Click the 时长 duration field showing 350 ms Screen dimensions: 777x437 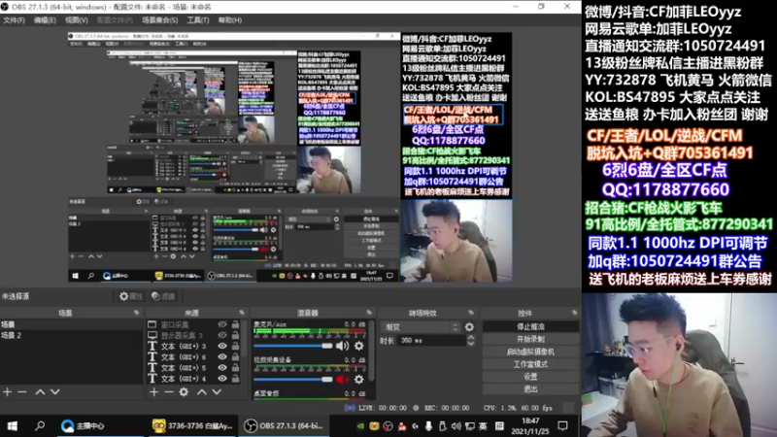tap(431, 341)
